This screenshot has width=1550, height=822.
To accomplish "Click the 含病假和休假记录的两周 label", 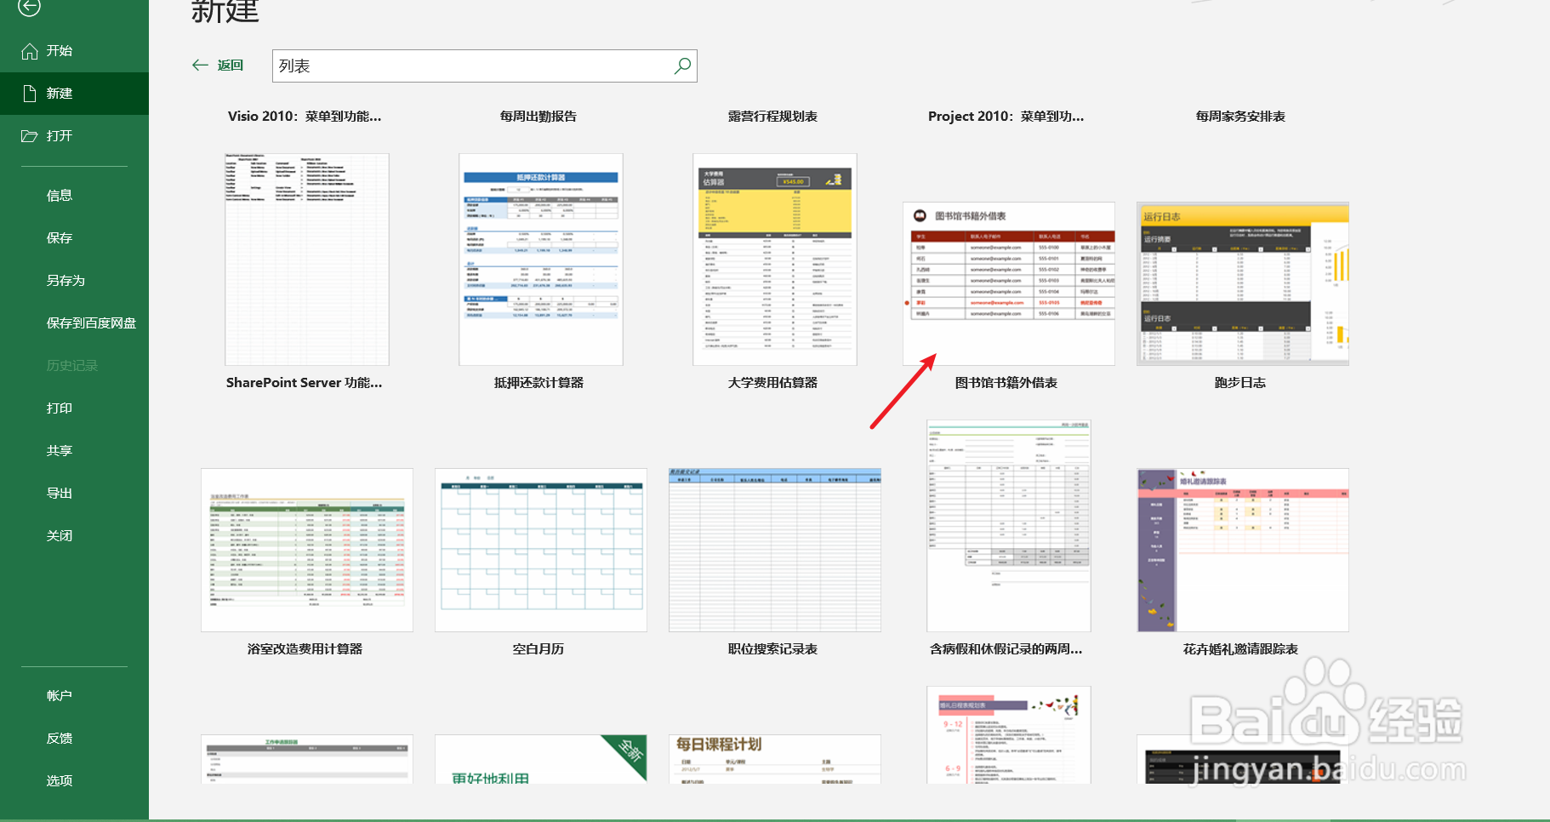I will (1006, 649).
